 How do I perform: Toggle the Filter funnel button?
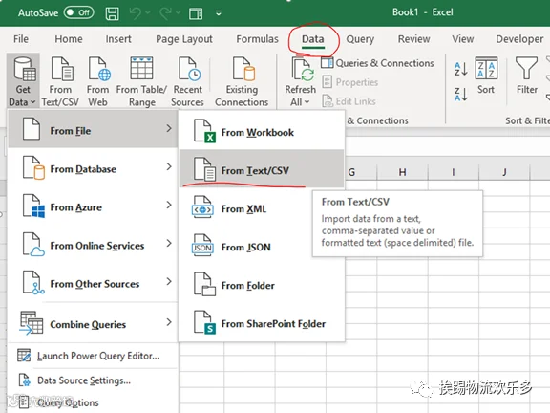click(526, 76)
